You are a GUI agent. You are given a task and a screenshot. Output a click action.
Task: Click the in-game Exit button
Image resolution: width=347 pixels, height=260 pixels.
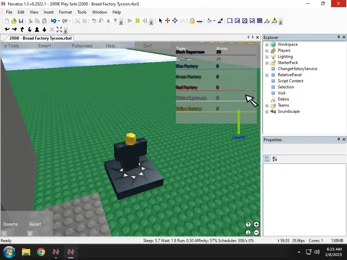[147, 46]
